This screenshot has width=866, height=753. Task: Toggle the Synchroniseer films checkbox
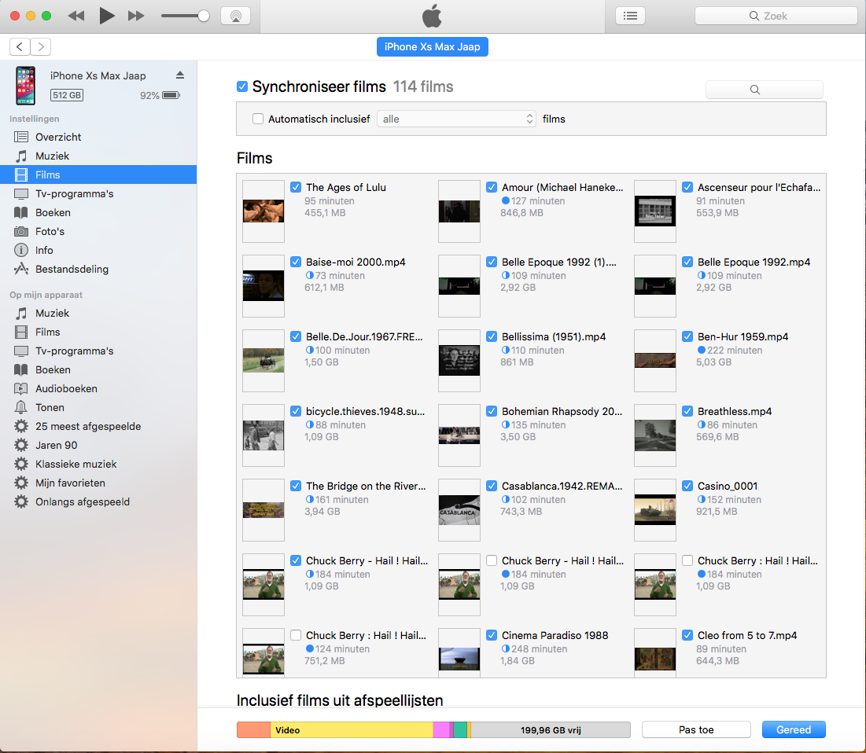click(x=243, y=86)
